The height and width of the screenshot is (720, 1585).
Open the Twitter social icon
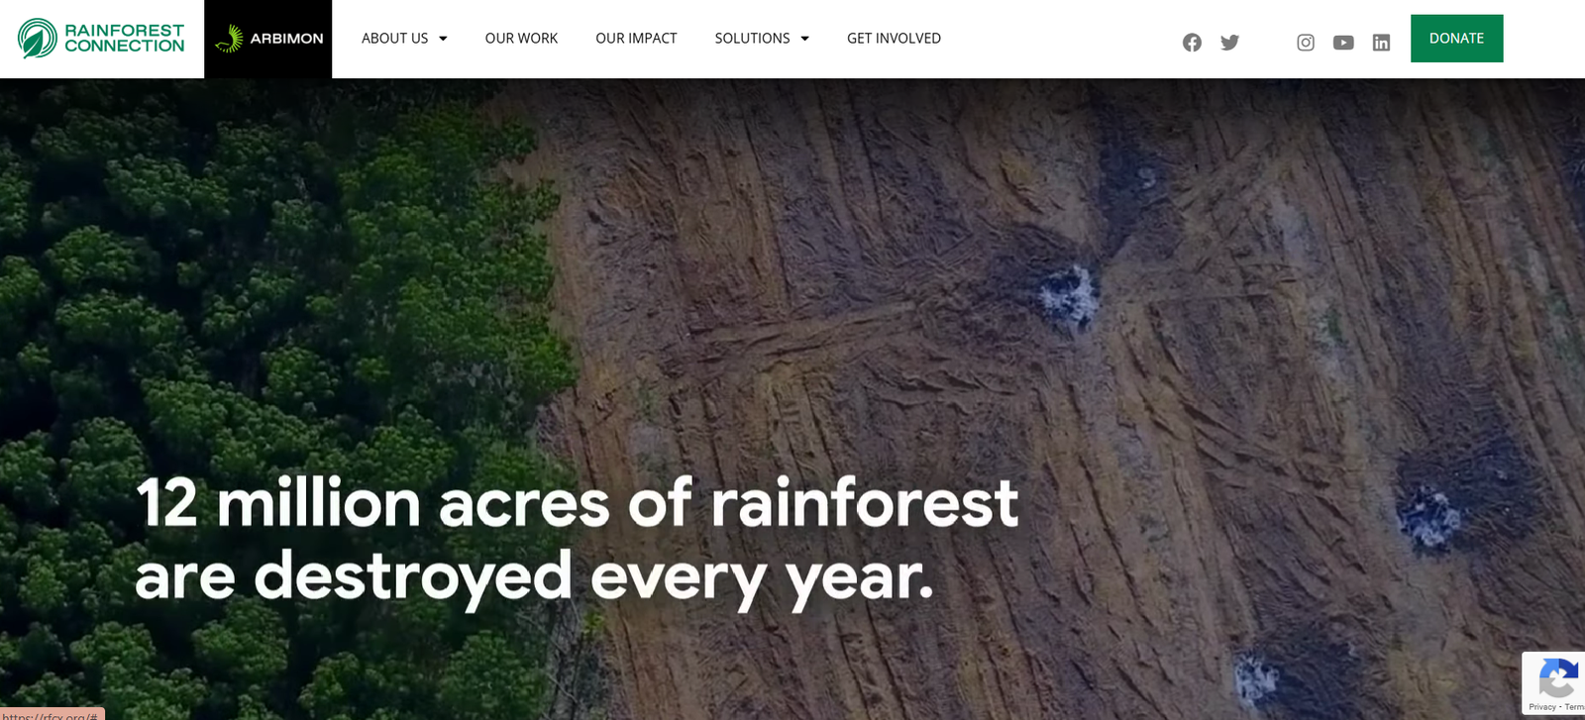pos(1229,43)
